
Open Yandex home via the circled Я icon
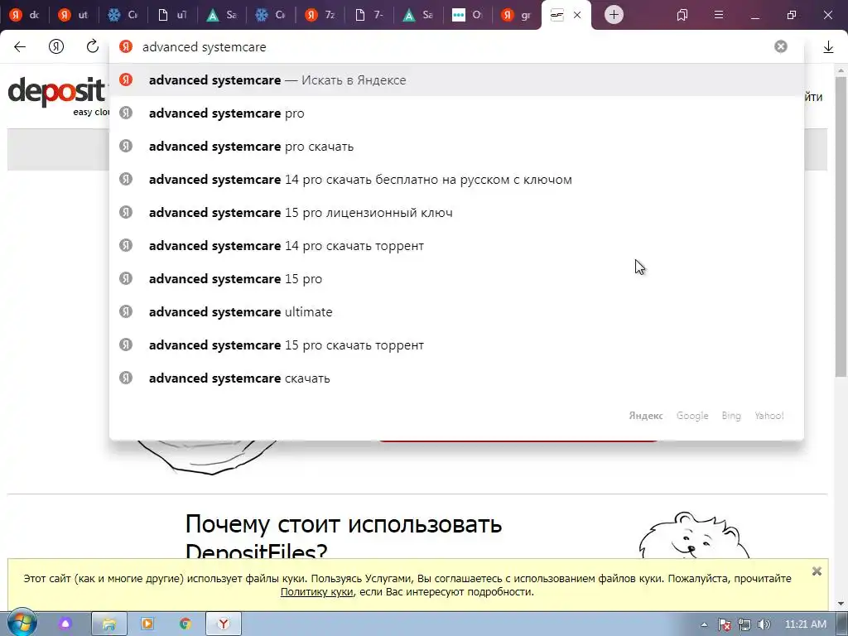(56, 47)
